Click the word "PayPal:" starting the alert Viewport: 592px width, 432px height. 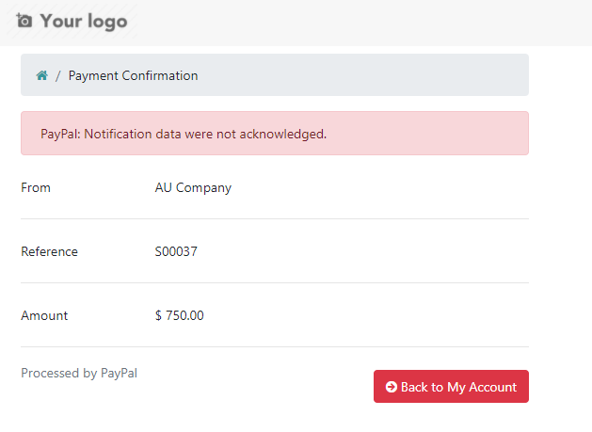pos(61,134)
